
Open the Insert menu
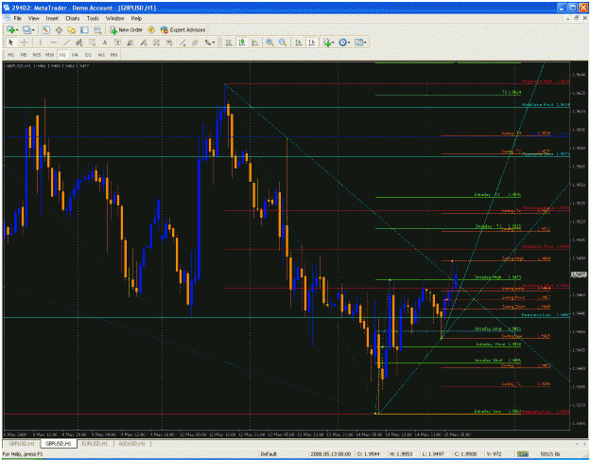(x=52, y=18)
